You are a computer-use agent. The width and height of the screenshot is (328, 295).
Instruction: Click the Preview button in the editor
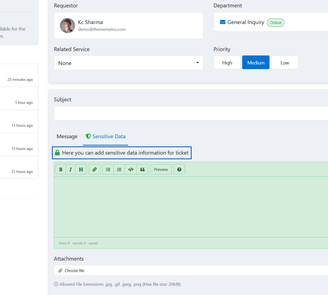[x=161, y=169]
